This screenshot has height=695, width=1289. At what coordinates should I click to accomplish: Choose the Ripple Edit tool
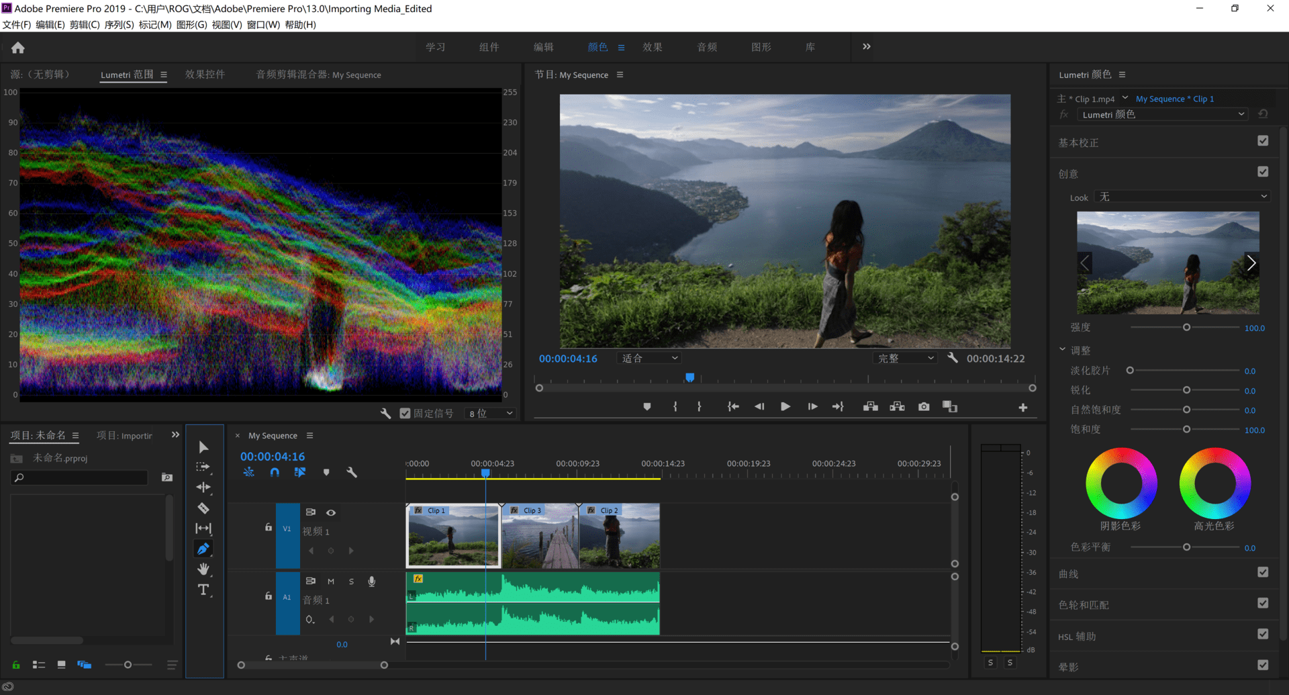(203, 488)
